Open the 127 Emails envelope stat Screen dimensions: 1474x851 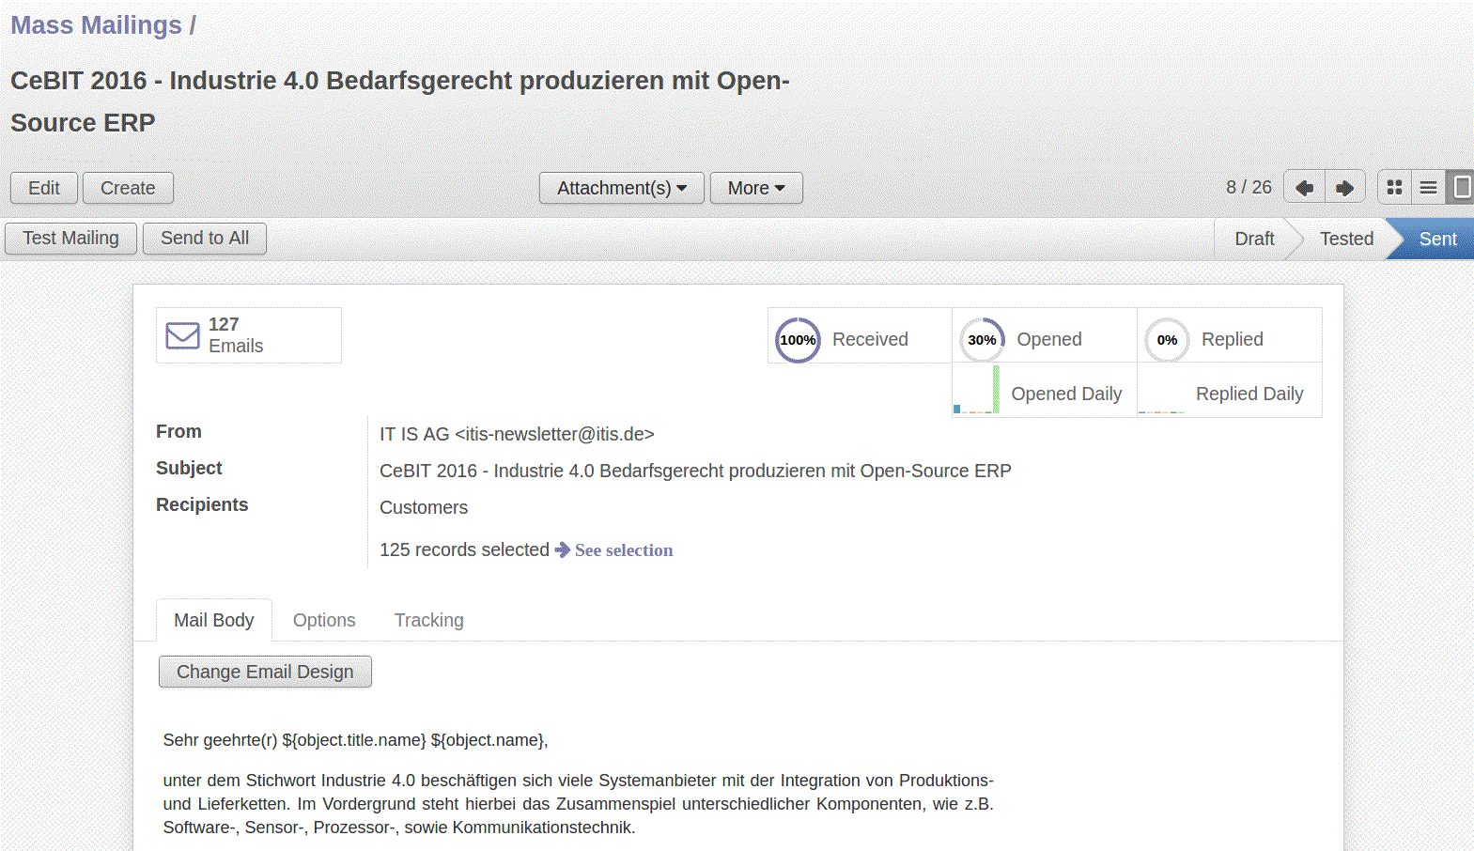pos(249,335)
